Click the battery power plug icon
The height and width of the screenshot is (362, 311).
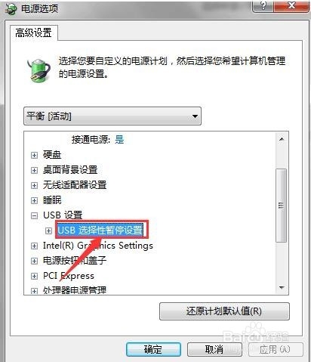(38, 70)
